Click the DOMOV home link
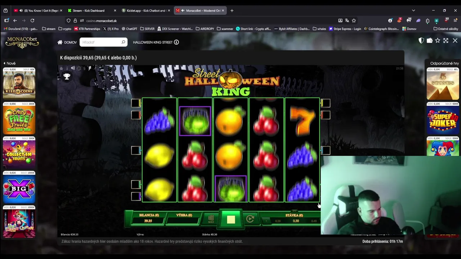461x259 pixels. (67, 42)
